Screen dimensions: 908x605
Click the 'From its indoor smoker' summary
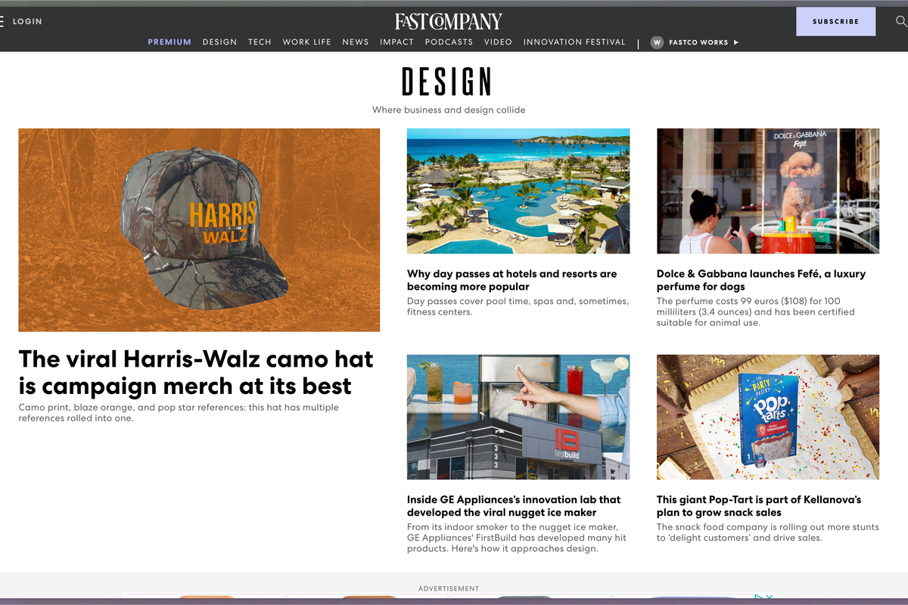pos(517,538)
